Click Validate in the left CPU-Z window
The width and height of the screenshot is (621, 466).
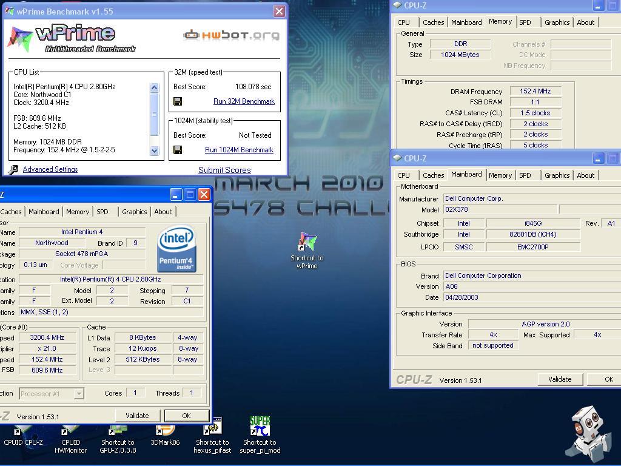pyautogui.click(x=138, y=416)
